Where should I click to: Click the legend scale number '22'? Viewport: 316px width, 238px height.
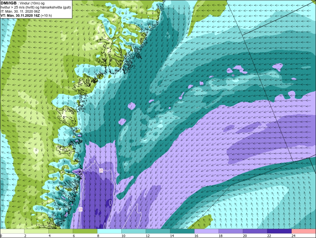point(269,236)
